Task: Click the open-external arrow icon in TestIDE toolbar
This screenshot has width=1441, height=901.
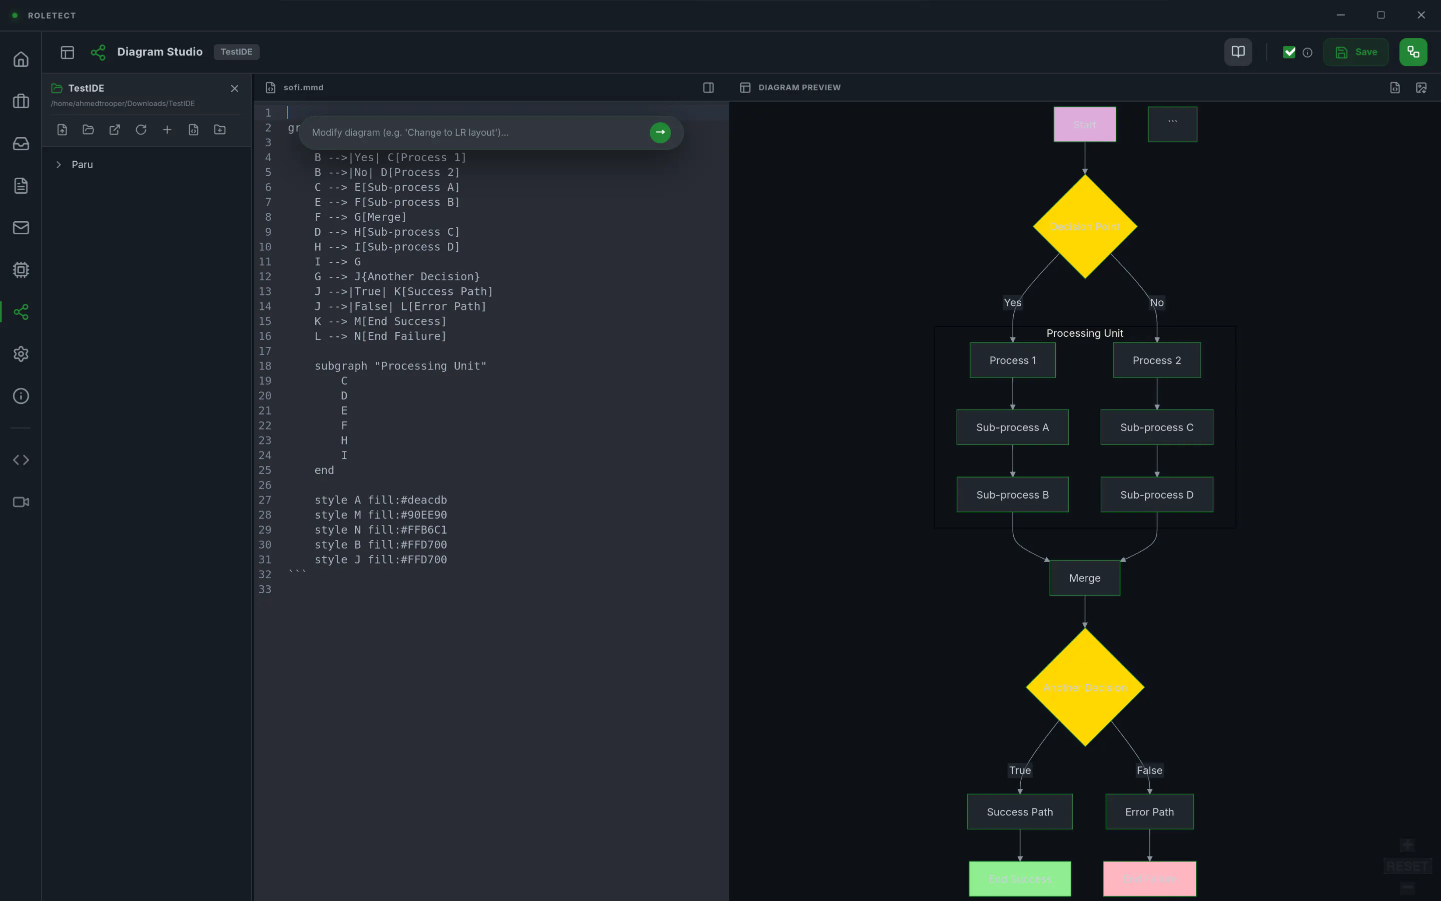Action: [114, 130]
